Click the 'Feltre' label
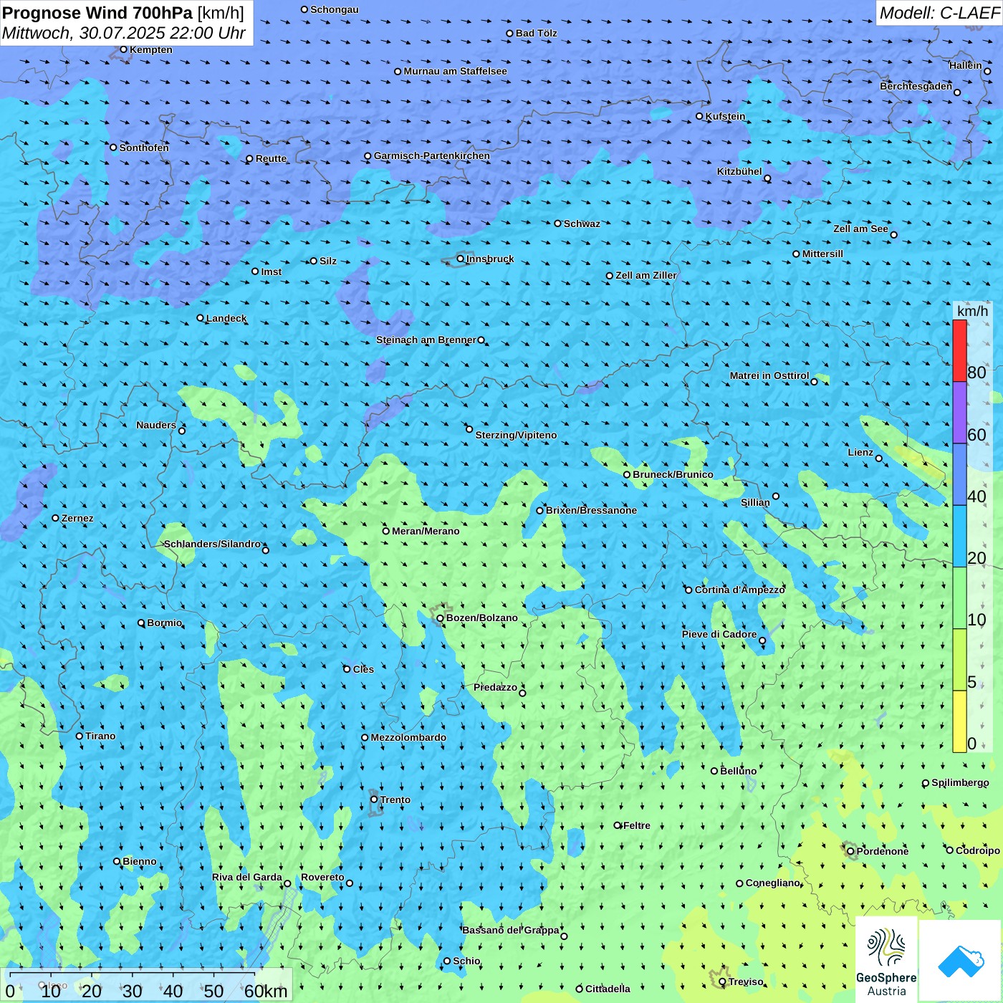Image resolution: width=1003 pixels, height=1003 pixels. 637,825
